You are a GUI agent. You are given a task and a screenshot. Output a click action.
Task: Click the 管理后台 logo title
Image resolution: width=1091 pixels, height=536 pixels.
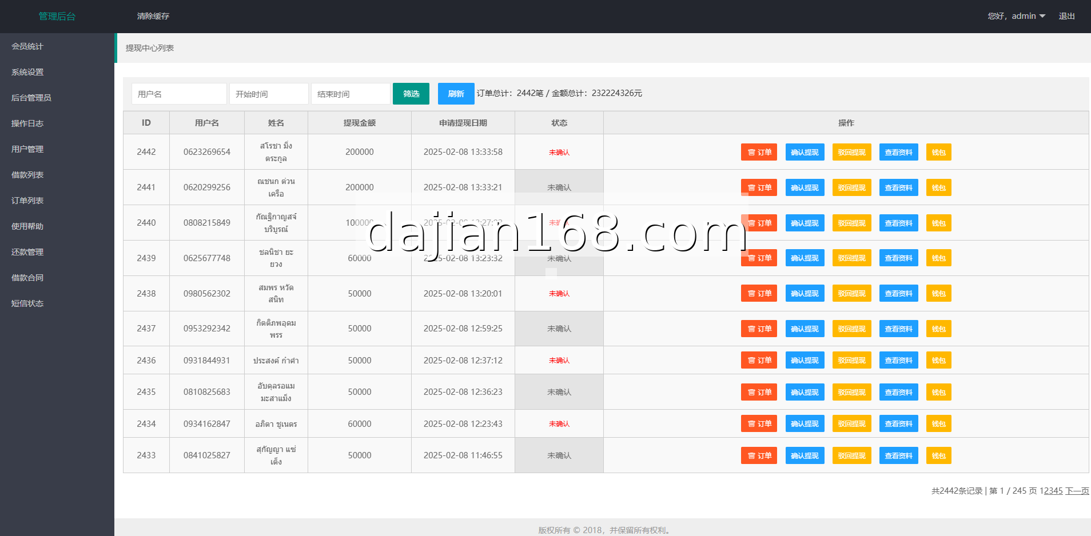coord(57,16)
